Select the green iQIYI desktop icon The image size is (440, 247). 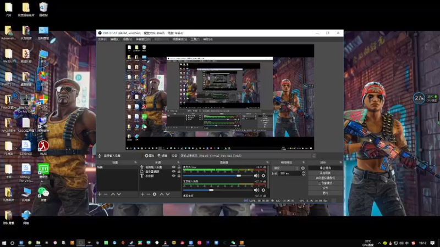tap(43, 171)
